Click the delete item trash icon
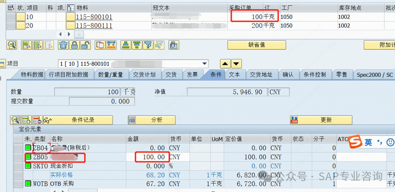 [x=63, y=45]
